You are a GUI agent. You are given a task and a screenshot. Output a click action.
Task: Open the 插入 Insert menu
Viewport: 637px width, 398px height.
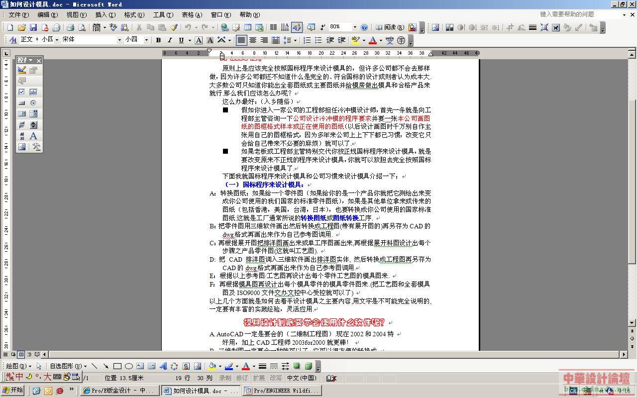pos(105,14)
